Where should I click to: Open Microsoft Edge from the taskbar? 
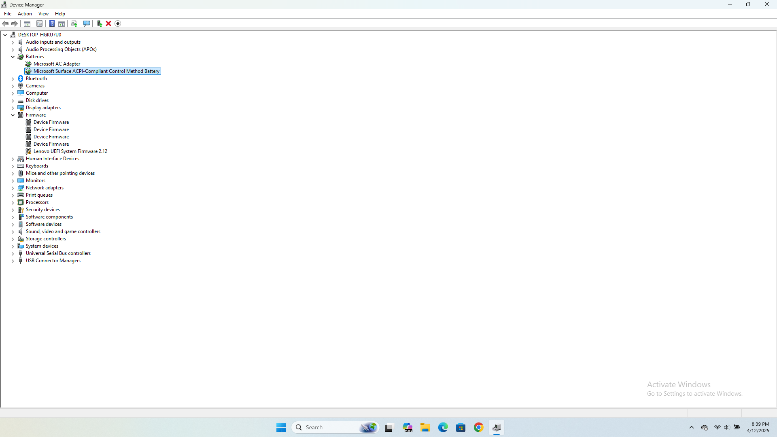click(443, 427)
